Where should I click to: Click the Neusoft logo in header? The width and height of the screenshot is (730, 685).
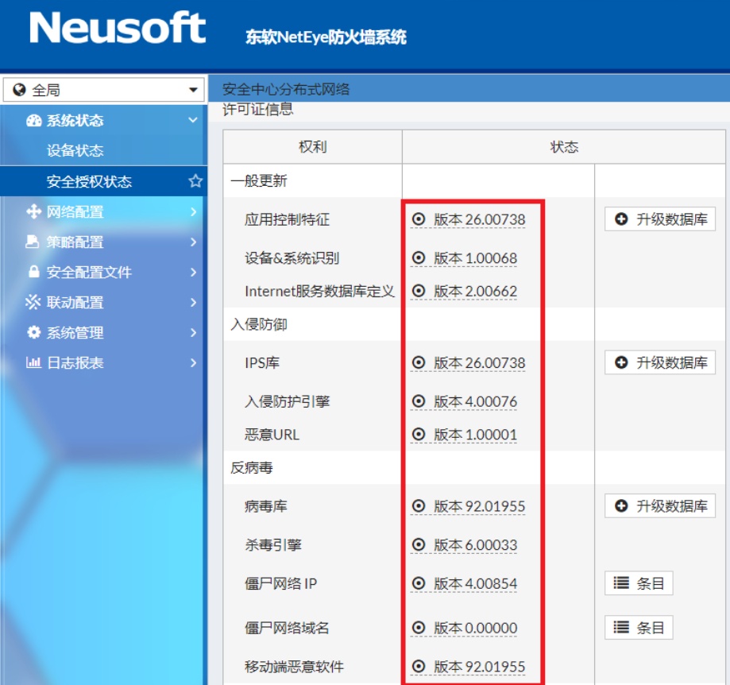coord(118,29)
